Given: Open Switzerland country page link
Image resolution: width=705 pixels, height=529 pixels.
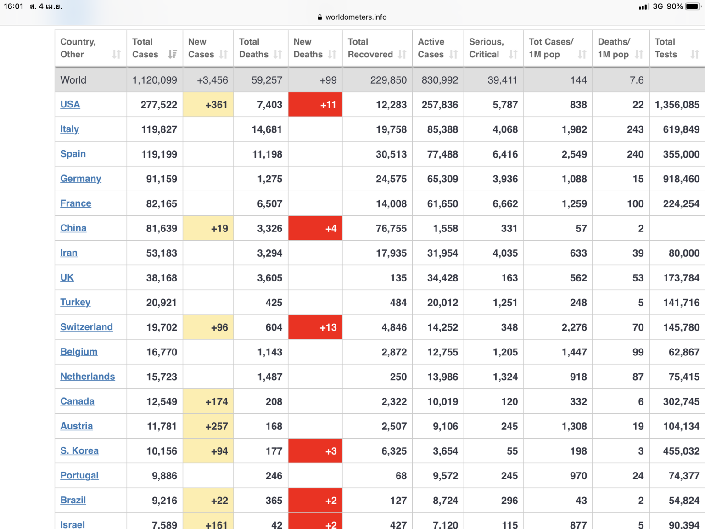Looking at the screenshot, I should click(x=86, y=327).
